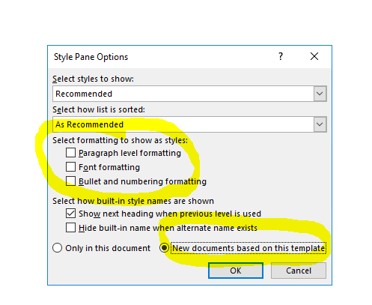Open the As Recommended sort combo box
The image size is (372, 305).
tap(189, 124)
